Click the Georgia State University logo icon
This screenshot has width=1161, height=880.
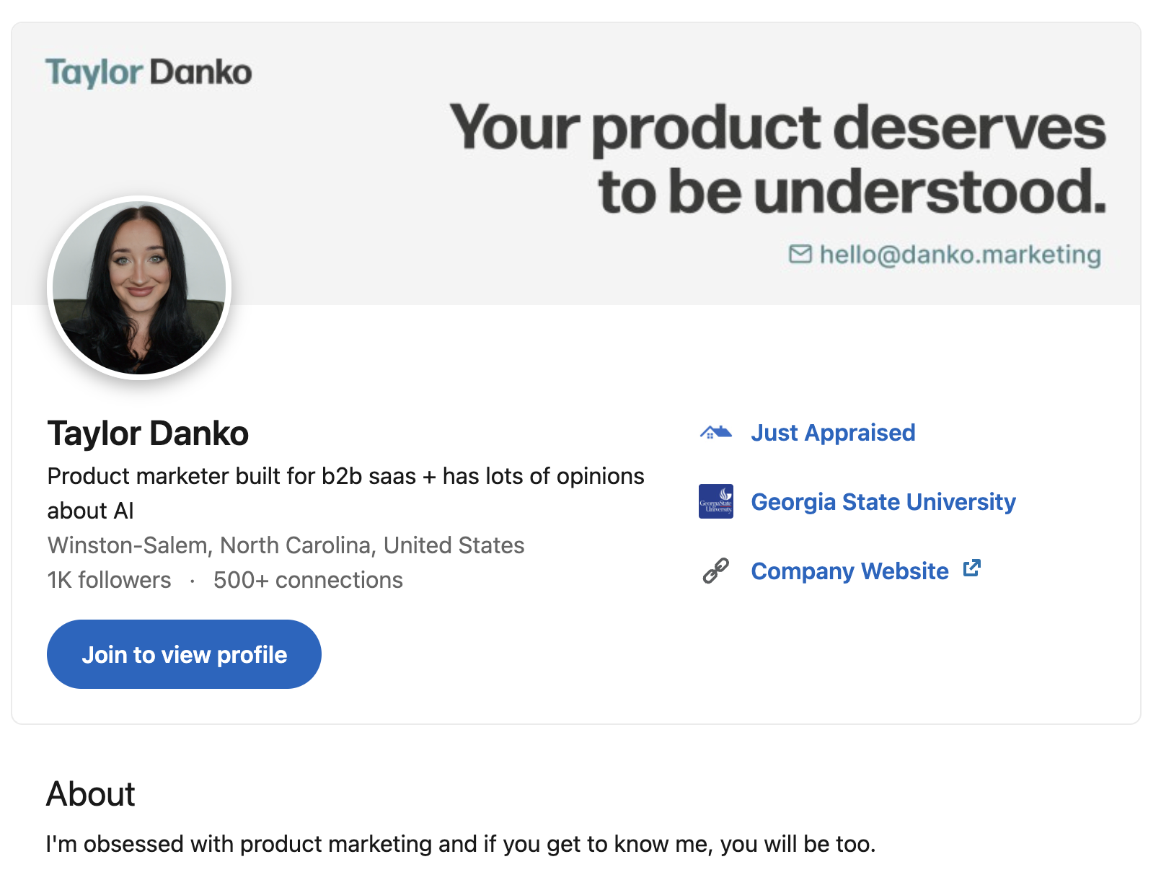coord(716,501)
